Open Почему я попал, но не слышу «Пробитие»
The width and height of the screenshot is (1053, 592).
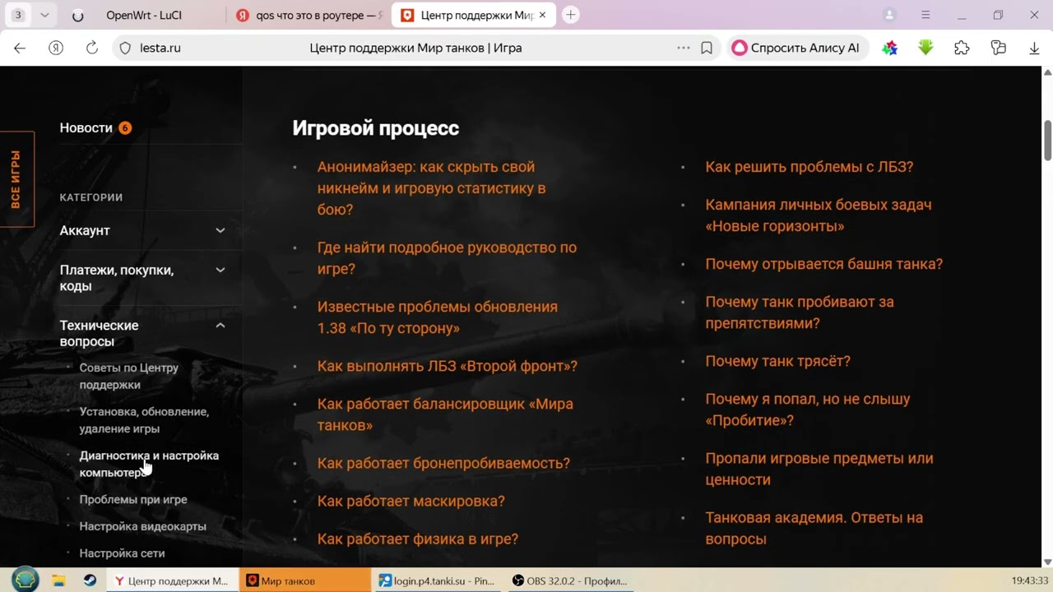808,409
